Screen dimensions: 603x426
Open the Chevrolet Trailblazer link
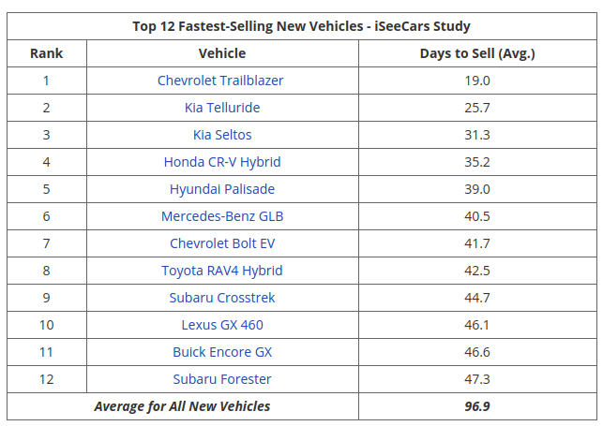click(221, 81)
